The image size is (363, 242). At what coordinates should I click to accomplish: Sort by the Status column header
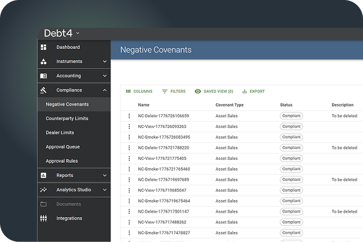click(286, 105)
